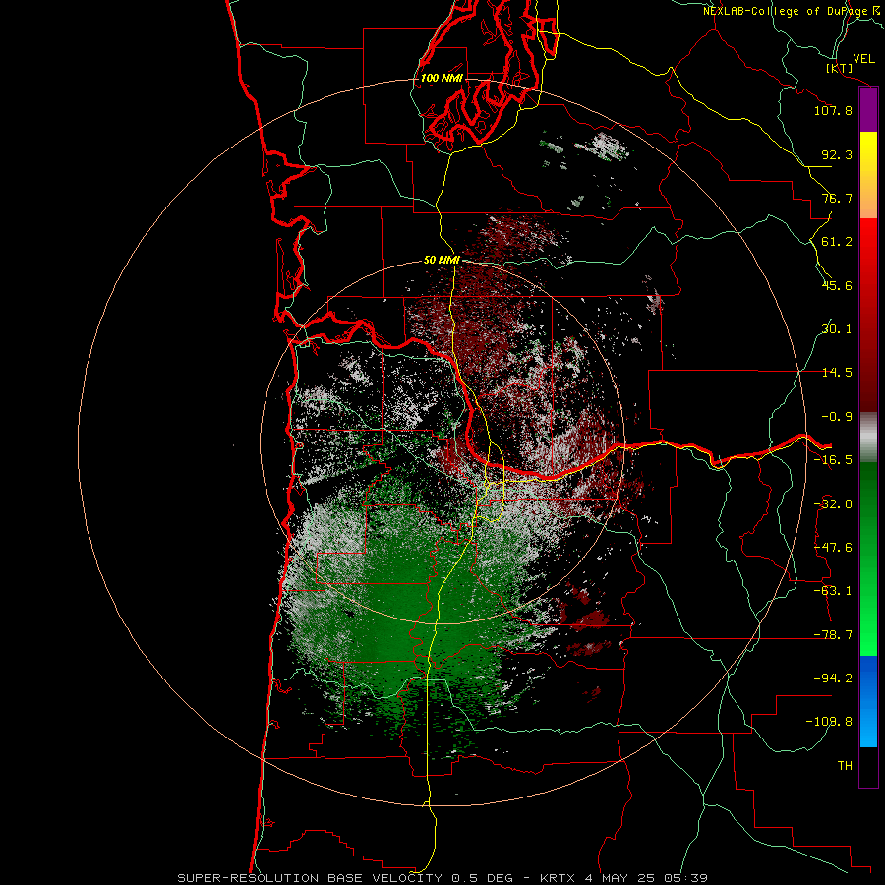Screen dimensions: 885x885
Task: Select the -16.5 velocity scale value
Action: 833,460
